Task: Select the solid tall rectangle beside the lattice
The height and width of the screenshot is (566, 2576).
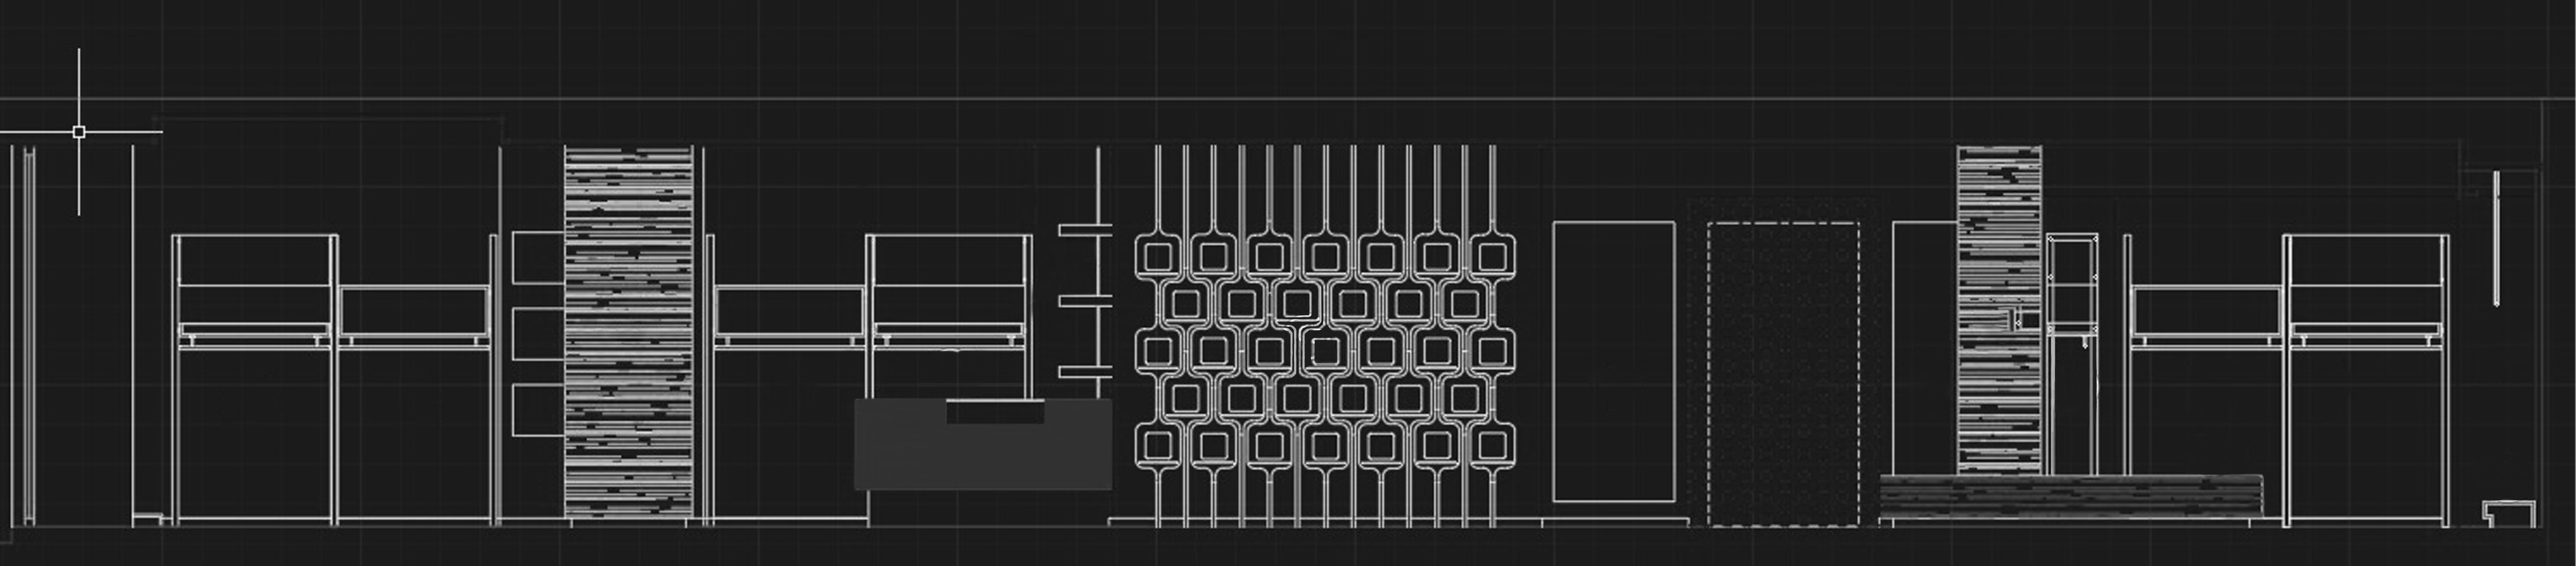Action: point(1613,361)
